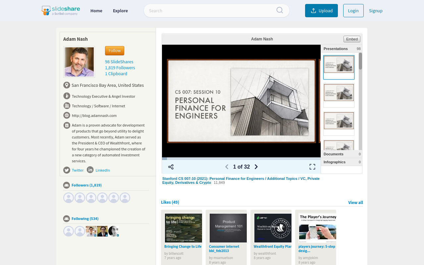
Task: Click the website globe icon
Action: (67, 115)
